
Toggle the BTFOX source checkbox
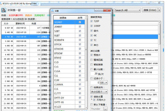(x=80, y=44)
